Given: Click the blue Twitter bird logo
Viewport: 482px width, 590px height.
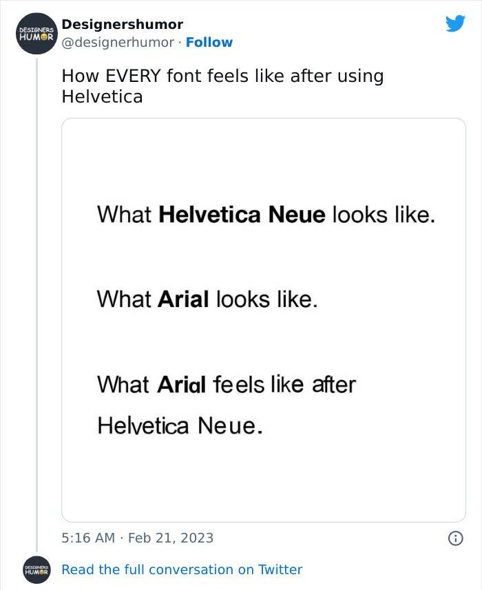Looking at the screenshot, I should point(455,24).
